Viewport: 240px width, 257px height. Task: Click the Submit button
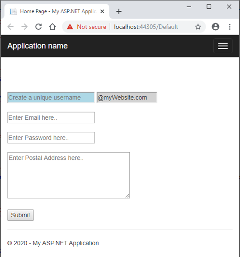coord(20,215)
